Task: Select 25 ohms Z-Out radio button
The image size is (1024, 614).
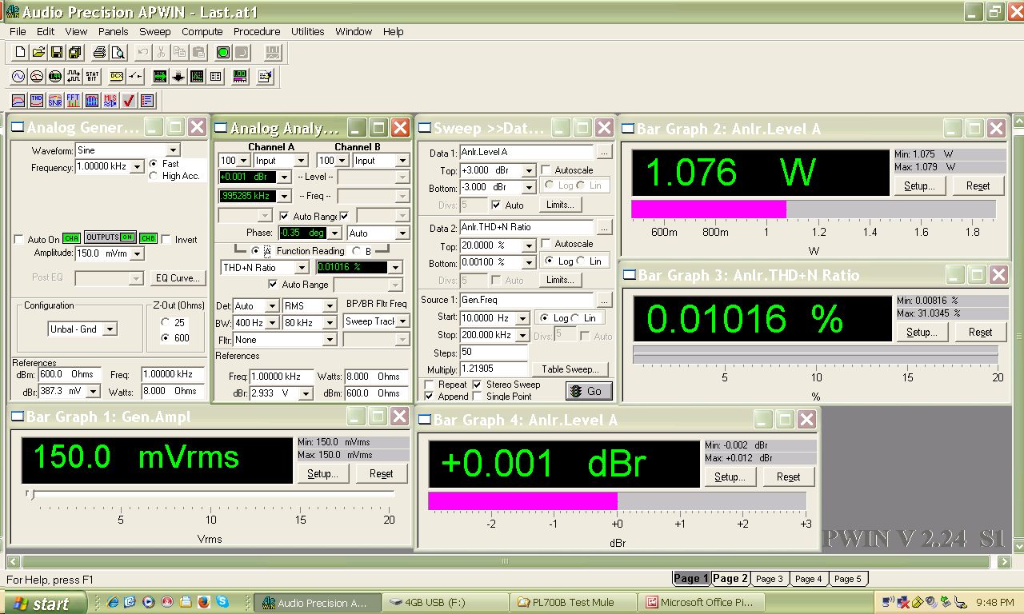Action: [166, 322]
